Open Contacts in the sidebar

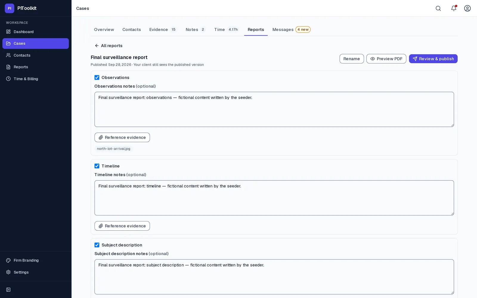35,55
